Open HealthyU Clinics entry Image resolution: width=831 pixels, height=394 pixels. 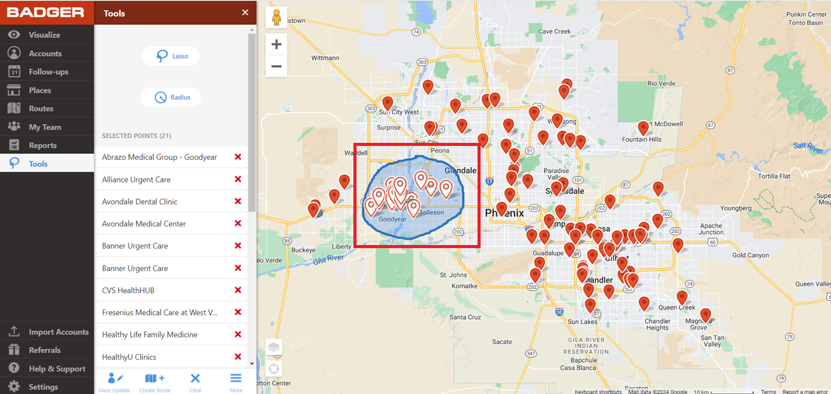tap(129, 357)
